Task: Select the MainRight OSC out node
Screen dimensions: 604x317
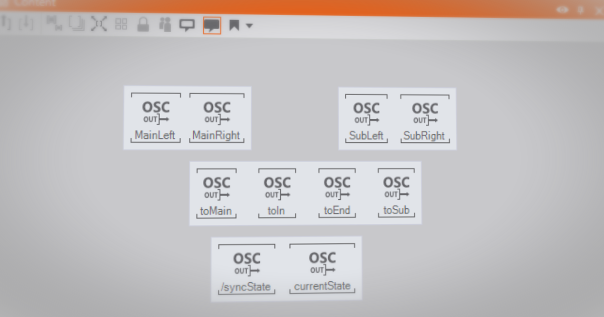Action: pyautogui.click(x=217, y=118)
